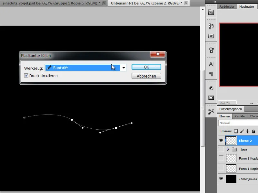This screenshot has width=258, height=193.
Task: Close the sinedots_vogel.psd document tab
Action: coord(104,3)
